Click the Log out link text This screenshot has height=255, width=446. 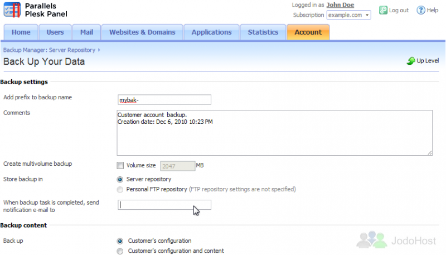coord(399,10)
